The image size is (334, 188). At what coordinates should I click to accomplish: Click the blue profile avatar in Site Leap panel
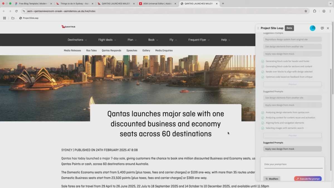[x=313, y=28]
